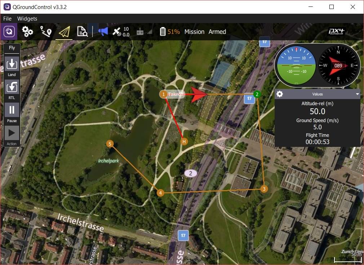Screen dimensions: 364x265
Task: Switch to Plan view waypoint icon
Action: (x=45, y=32)
